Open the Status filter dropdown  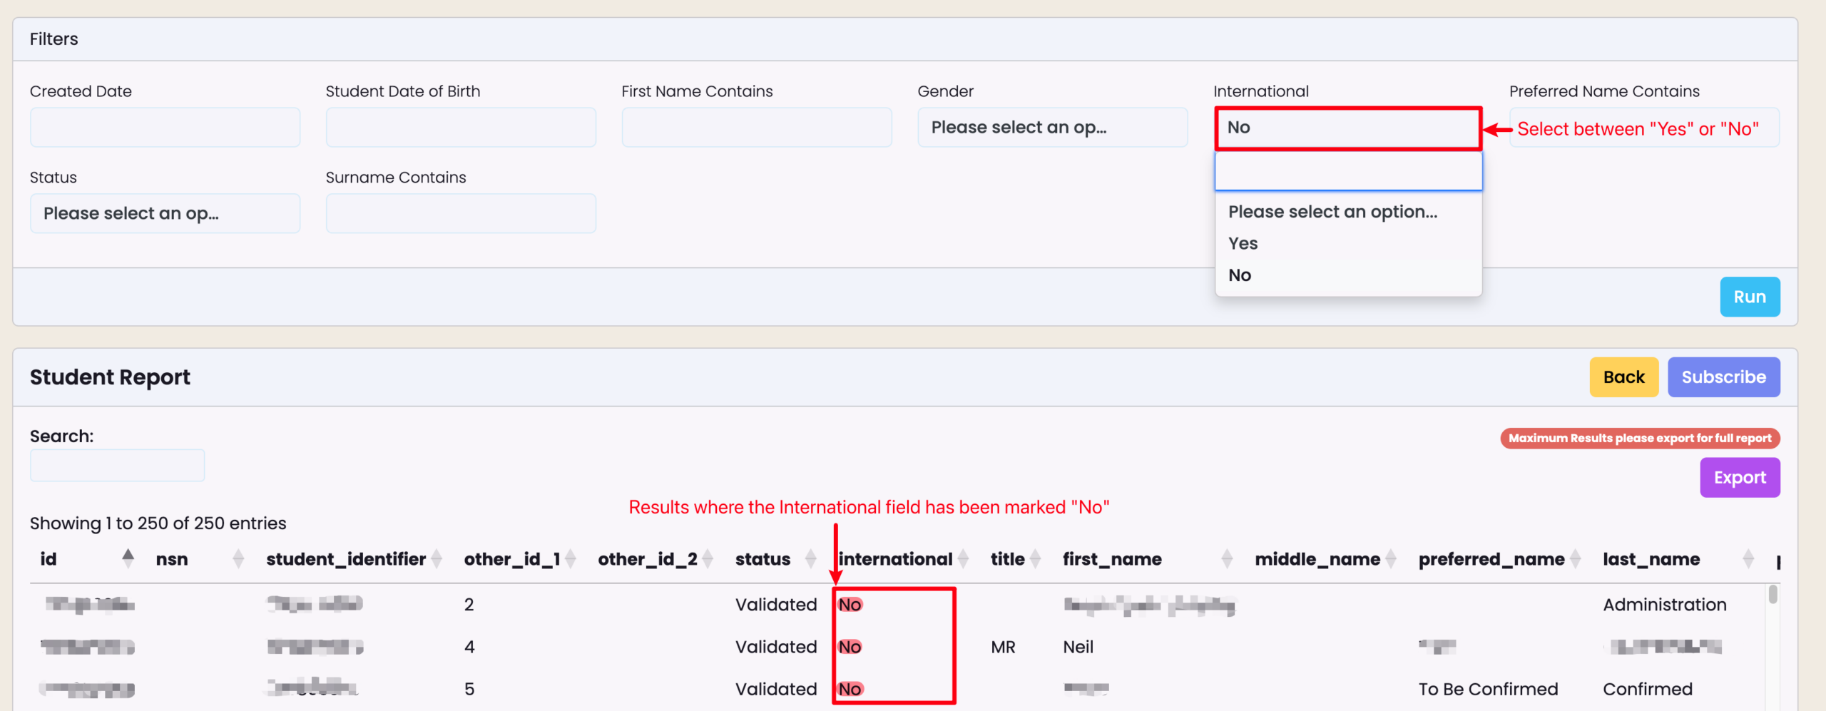(x=165, y=214)
